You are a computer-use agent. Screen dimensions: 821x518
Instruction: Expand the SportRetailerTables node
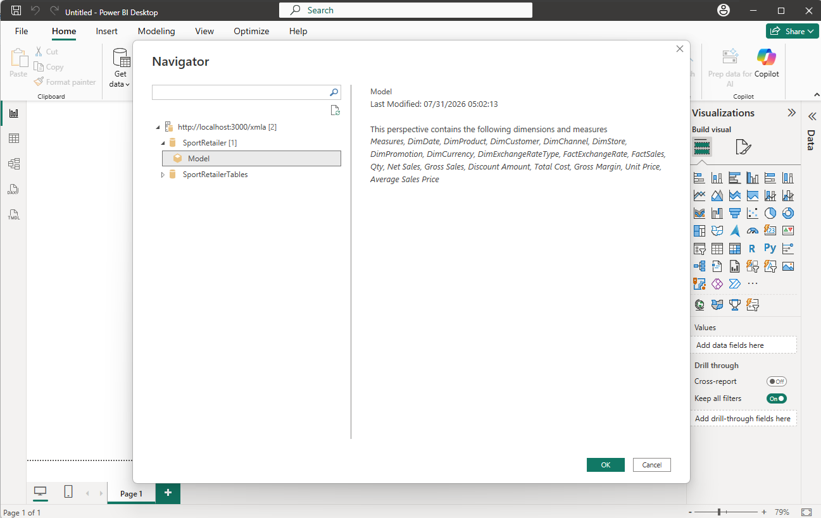[x=163, y=175]
